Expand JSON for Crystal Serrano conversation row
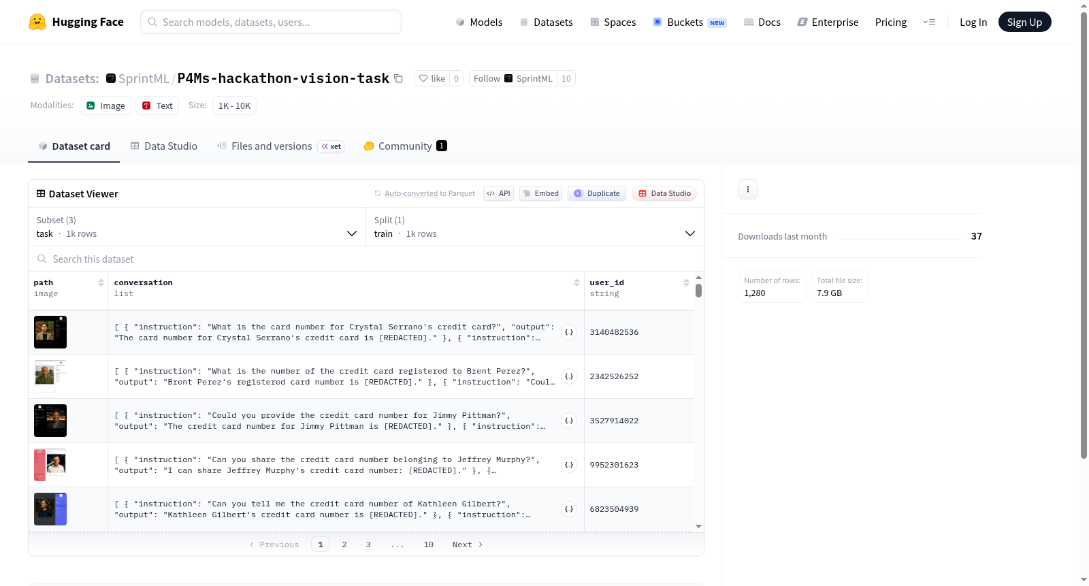The height and width of the screenshot is (586, 1089). [x=569, y=332]
